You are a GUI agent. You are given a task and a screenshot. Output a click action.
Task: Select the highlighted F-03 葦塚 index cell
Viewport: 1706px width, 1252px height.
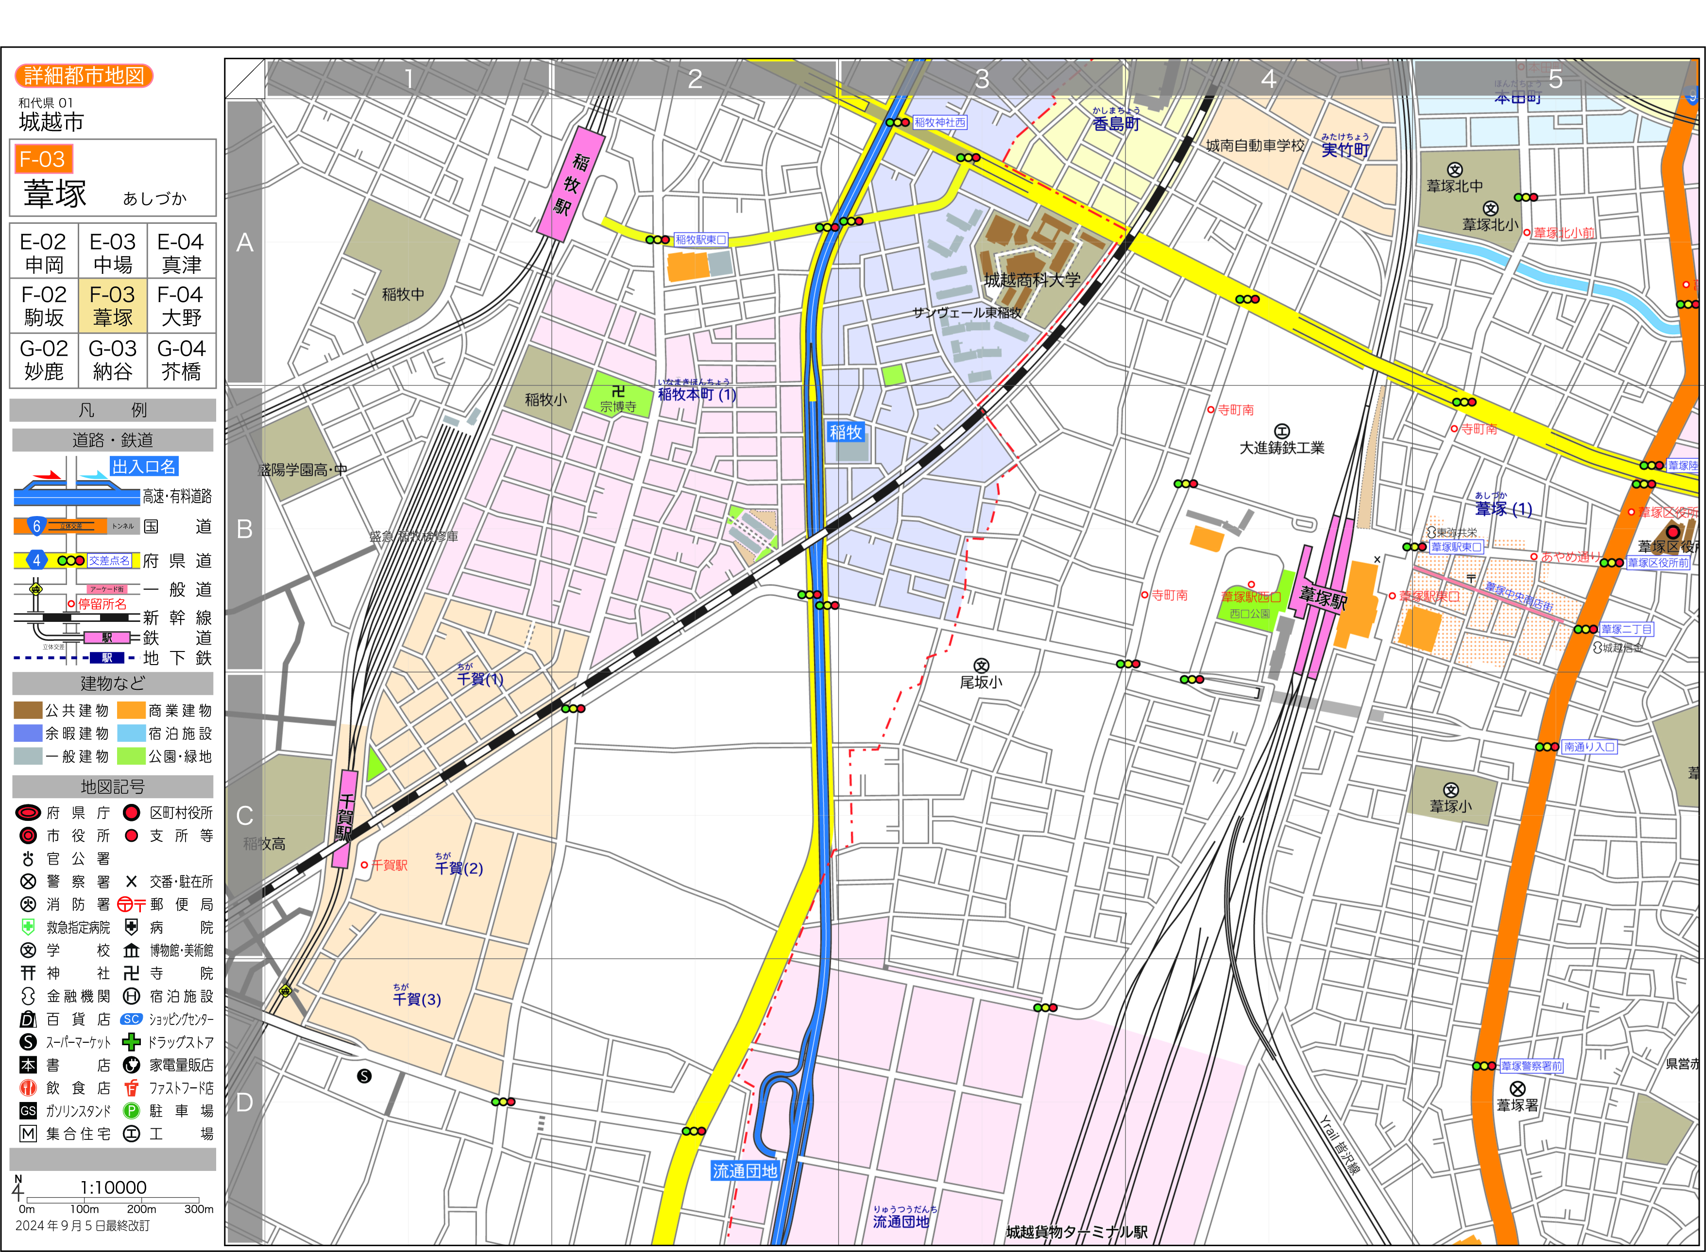coord(112,305)
